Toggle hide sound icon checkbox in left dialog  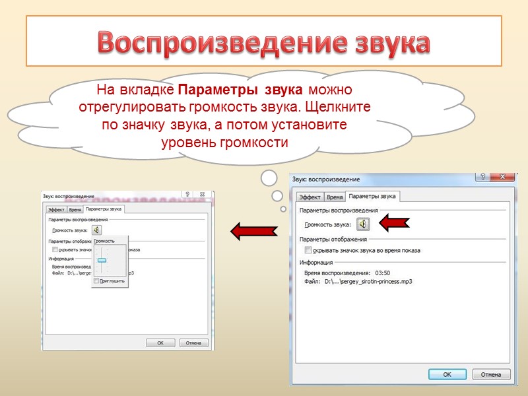tap(55, 249)
